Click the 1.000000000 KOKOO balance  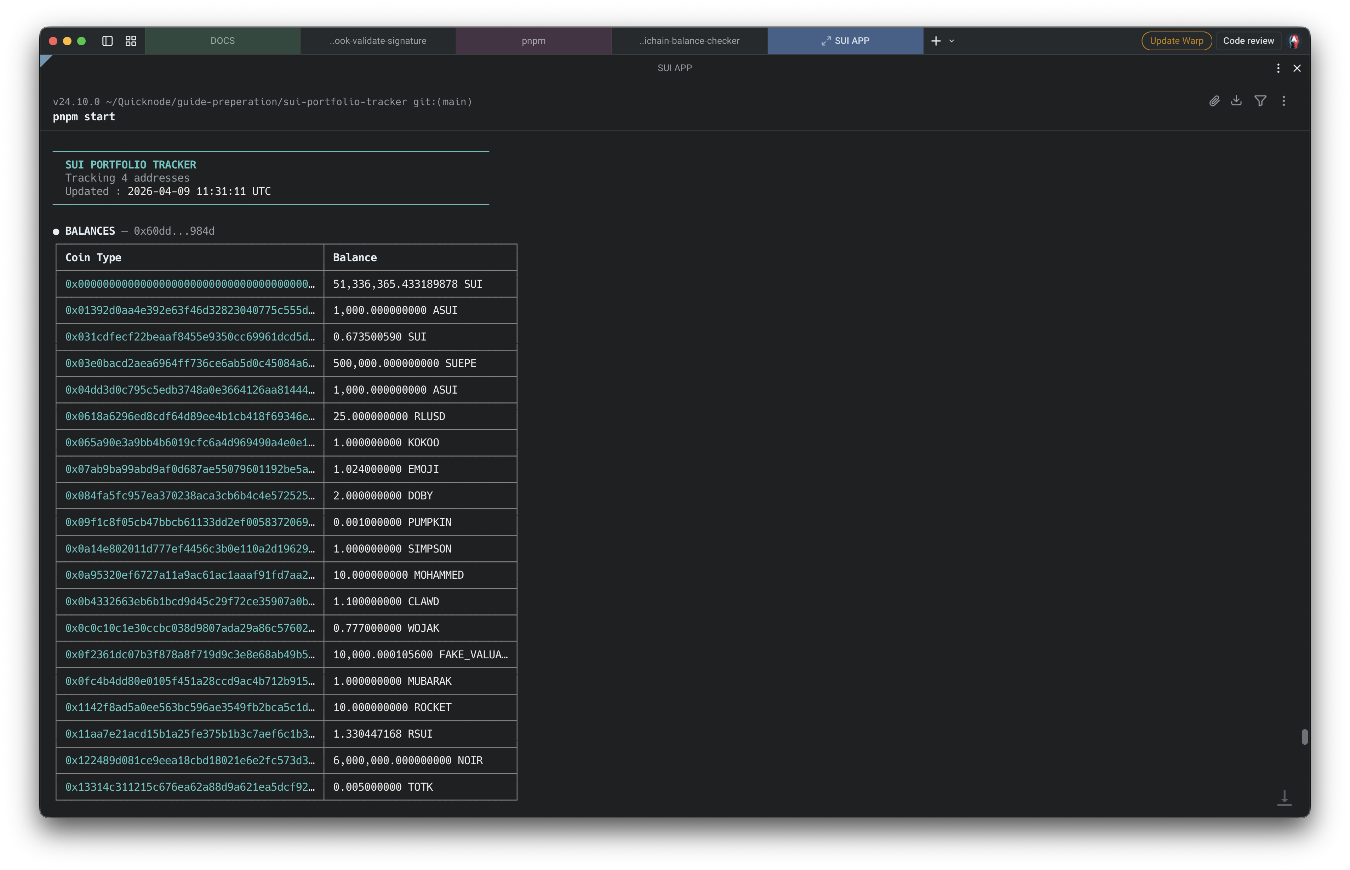click(386, 442)
